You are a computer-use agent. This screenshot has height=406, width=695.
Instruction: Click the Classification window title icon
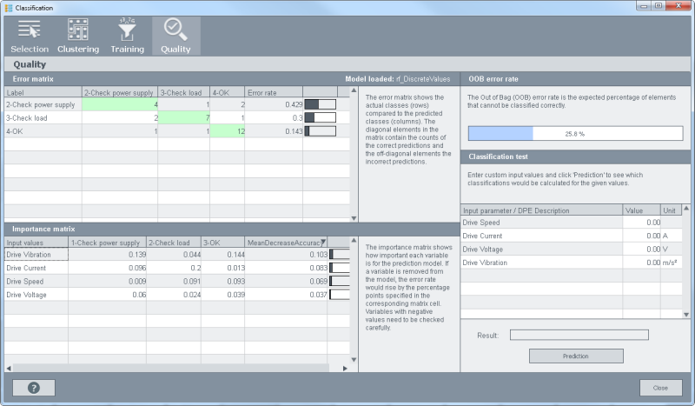tap(8, 7)
